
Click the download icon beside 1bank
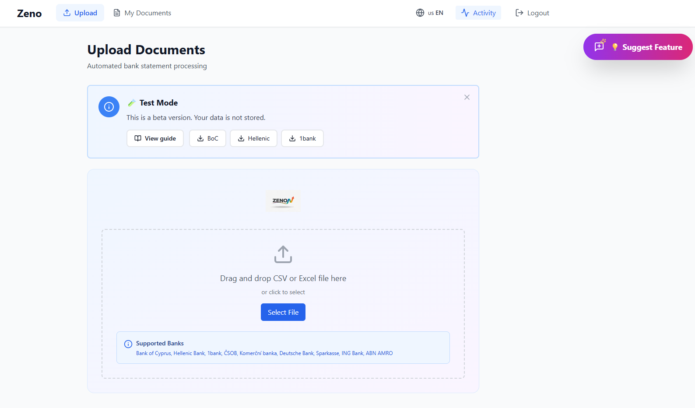292,138
